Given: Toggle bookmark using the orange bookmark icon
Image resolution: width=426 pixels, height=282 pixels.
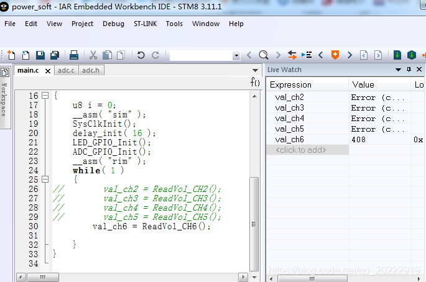Looking at the screenshot, I should tap(335, 55).
